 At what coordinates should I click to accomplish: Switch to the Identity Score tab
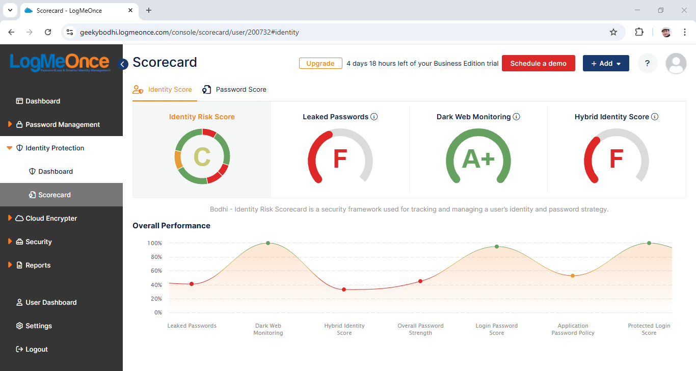click(x=162, y=90)
